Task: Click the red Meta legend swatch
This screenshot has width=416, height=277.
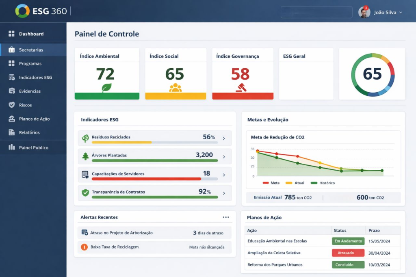Action: (266, 183)
